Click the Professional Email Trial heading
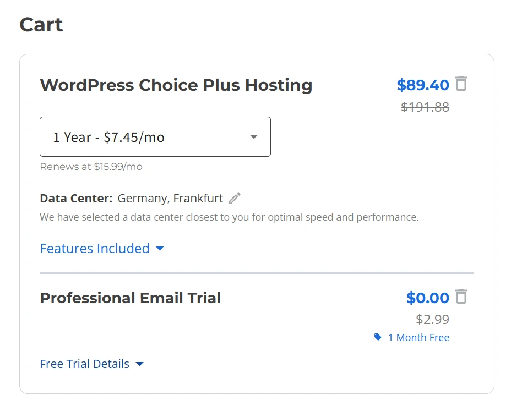This screenshot has height=395, width=511. pos(131,298)
